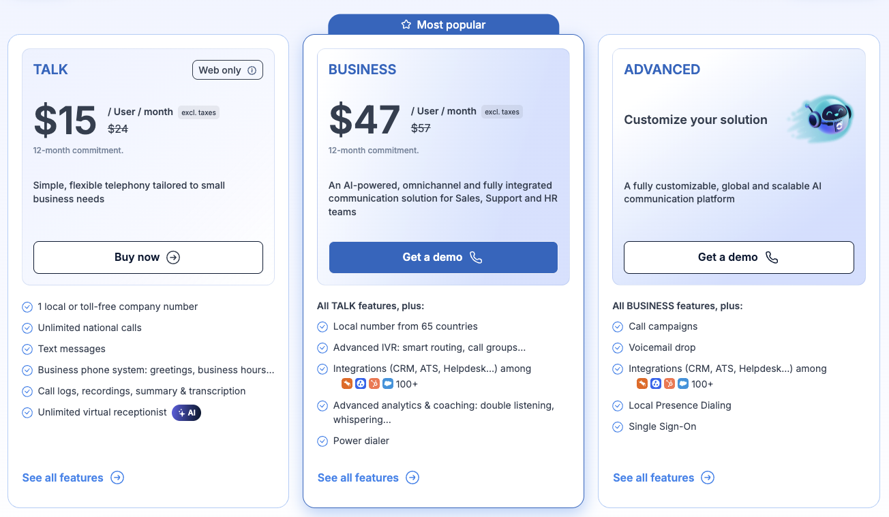Click the check icon beside Single Sign-On
889x517 pixels.
click(618, 426)
